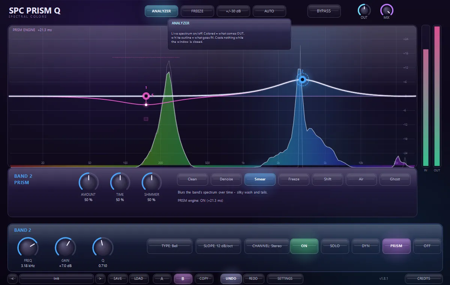Select the Denoise prism mode

click(226, 179)
